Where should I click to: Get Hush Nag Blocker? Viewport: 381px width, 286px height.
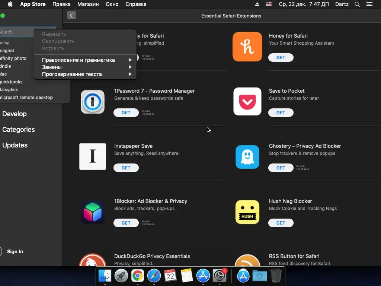(x=281, y=223)
